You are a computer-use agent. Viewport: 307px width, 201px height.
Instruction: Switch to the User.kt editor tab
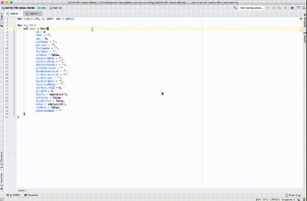click(x=33, y=13)
